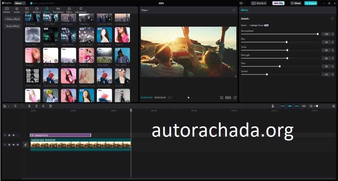Zoom in the timeline
Viewport: 338px width, 181px height.
tap(333, 106)
